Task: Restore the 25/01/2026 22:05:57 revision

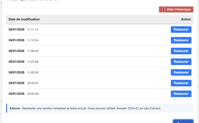Action: (181, 83)
